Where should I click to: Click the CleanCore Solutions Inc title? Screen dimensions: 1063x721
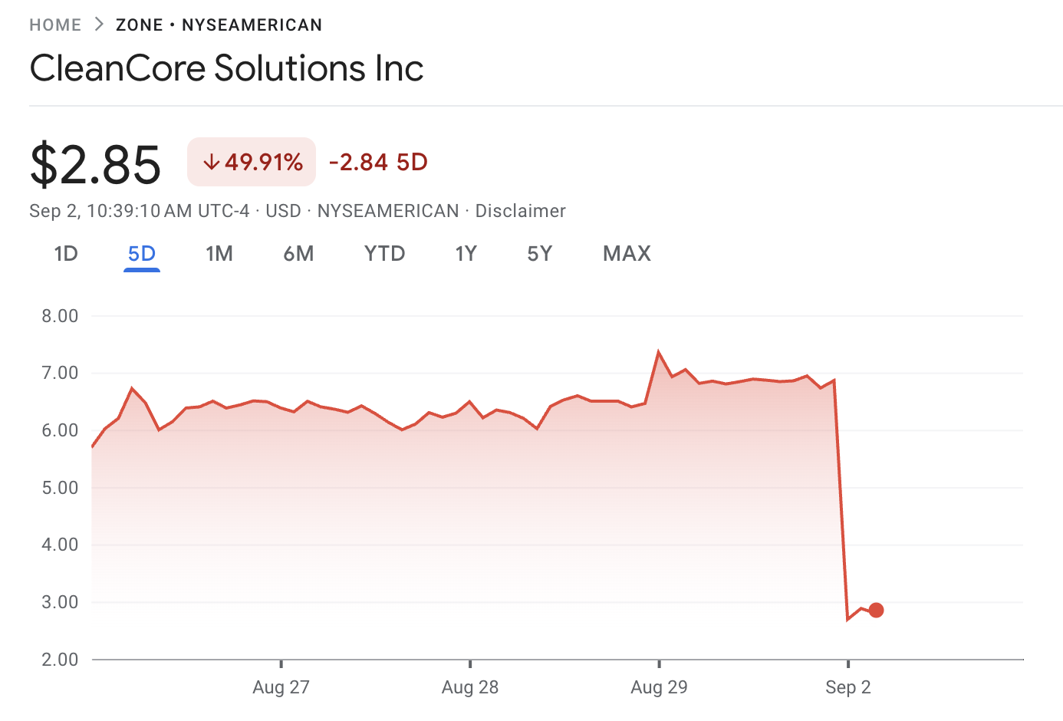[226, 68]
